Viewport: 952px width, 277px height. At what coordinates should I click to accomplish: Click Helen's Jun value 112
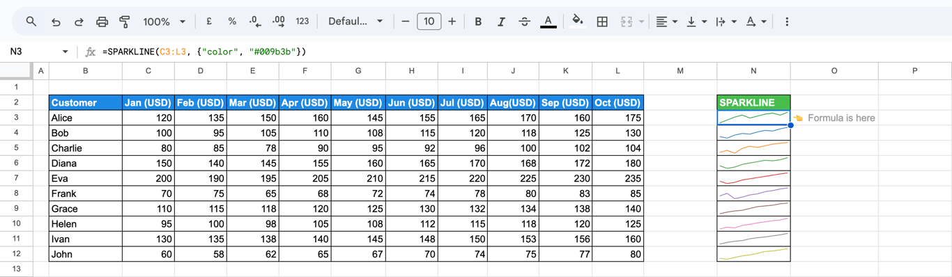click(411, 223)
